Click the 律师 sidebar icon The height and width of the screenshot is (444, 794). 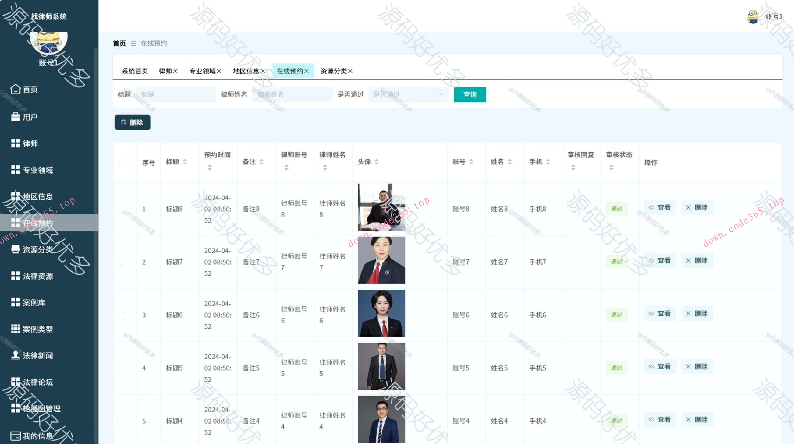tap(15, 143)
